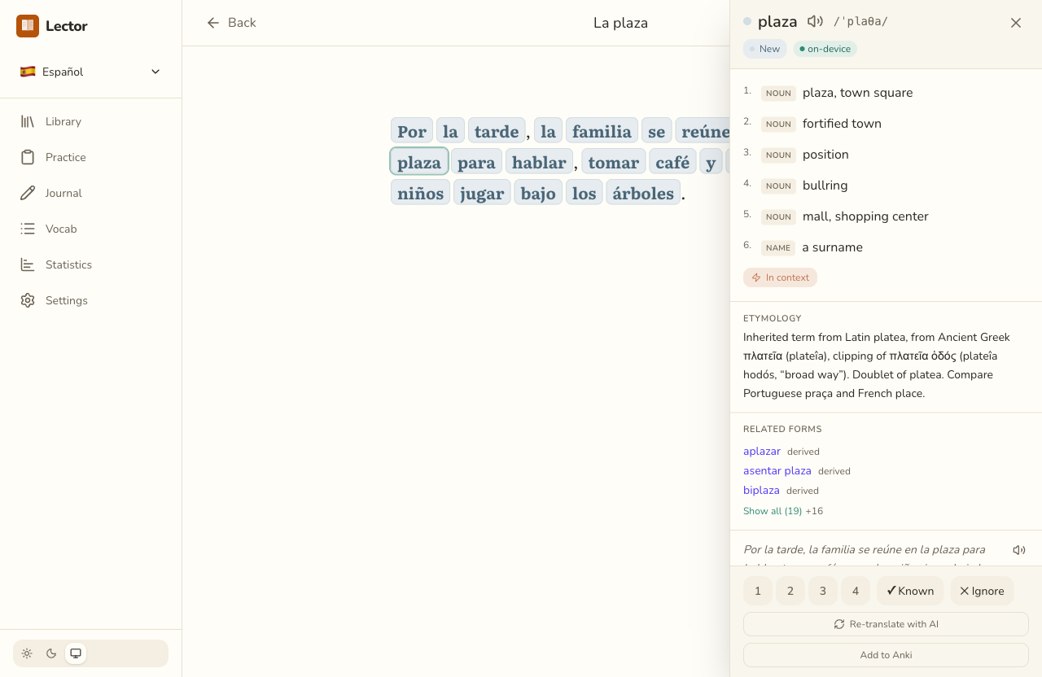Open the related form asentar plaza
The image size is (1042, 677).
click(777, 470)
